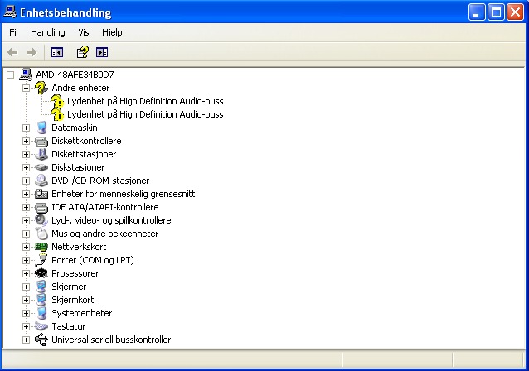Expand the IDE ATA/ATAPI-kontrollere category
Screen dimensions: 529x371
[x=26, y=207]
